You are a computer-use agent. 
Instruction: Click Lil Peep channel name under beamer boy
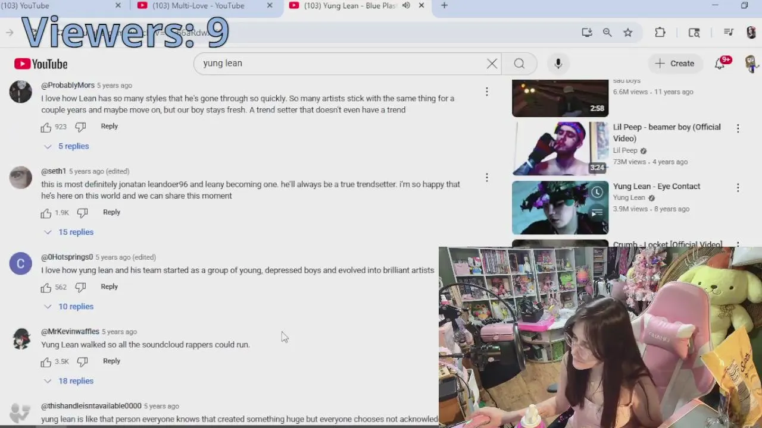[x=625, y=151]
